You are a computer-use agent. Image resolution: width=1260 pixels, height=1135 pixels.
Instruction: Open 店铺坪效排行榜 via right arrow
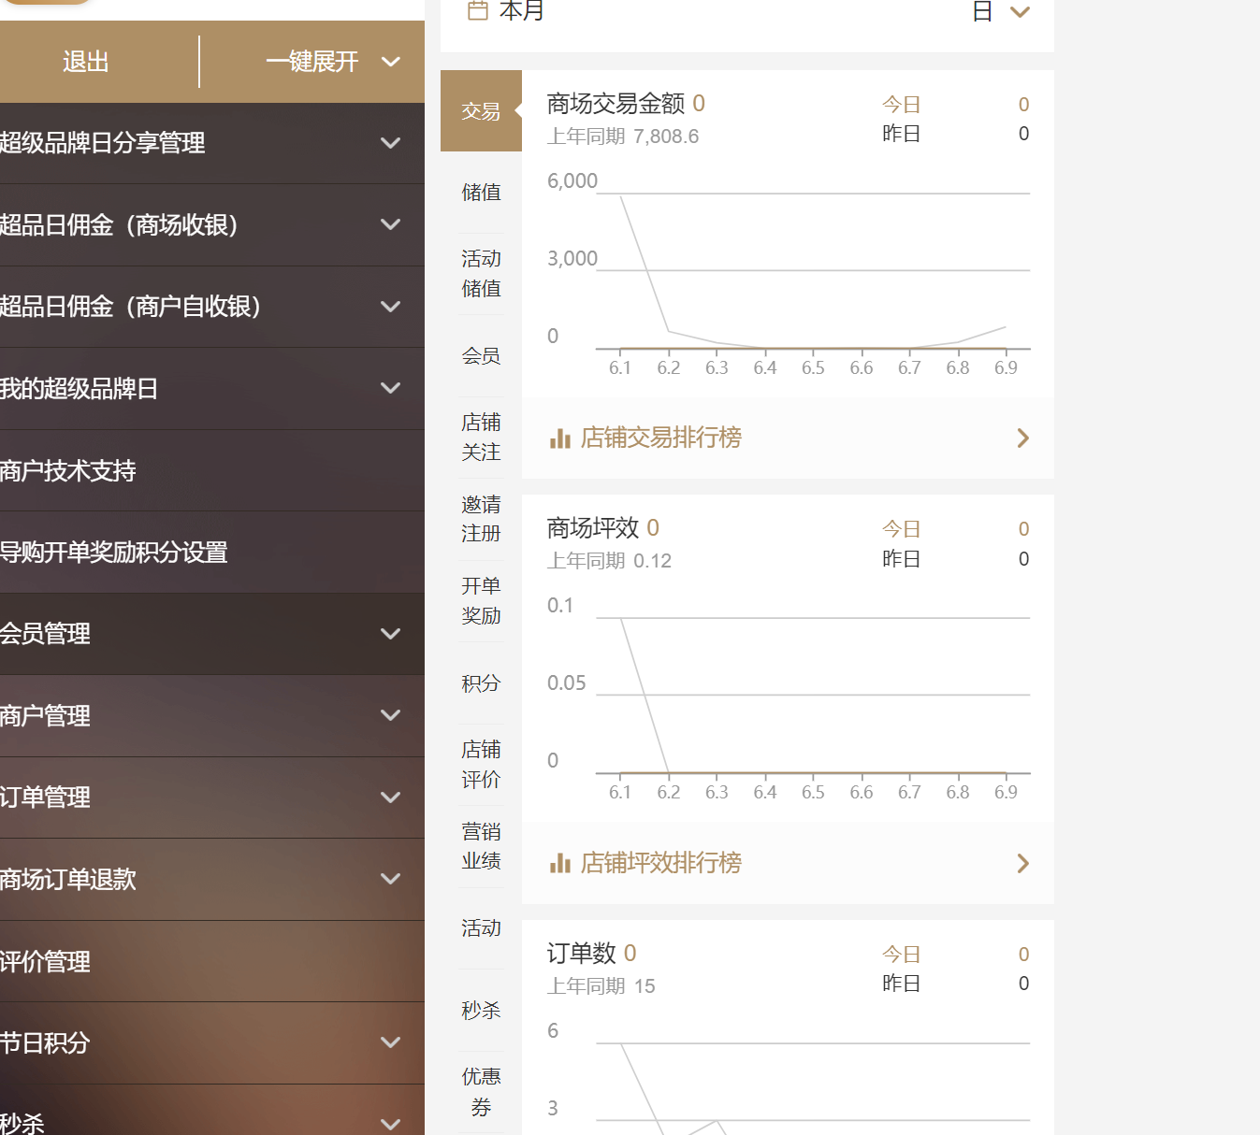coord(1023,863)
